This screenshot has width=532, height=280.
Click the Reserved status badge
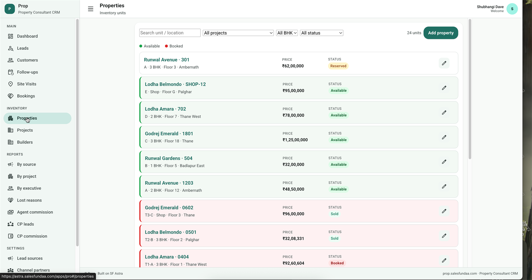pos(338,66)
